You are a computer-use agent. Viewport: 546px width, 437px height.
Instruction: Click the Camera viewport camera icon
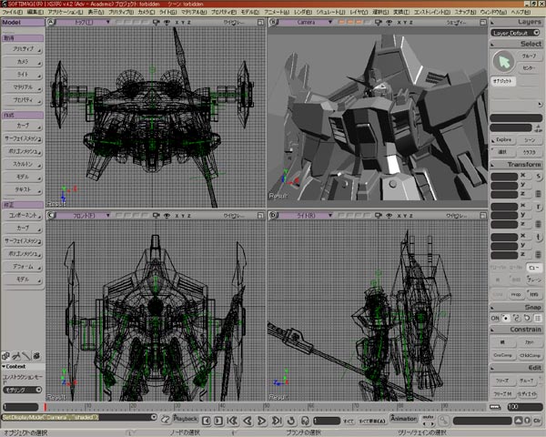pyautogui.click(x=379, y=22)
